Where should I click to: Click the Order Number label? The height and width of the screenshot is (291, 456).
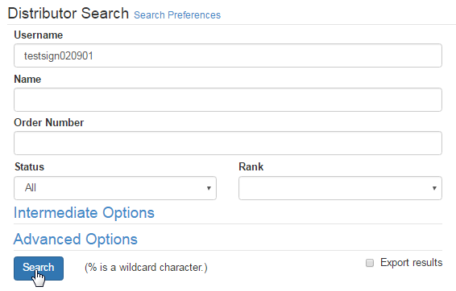[x=49, y=123]
